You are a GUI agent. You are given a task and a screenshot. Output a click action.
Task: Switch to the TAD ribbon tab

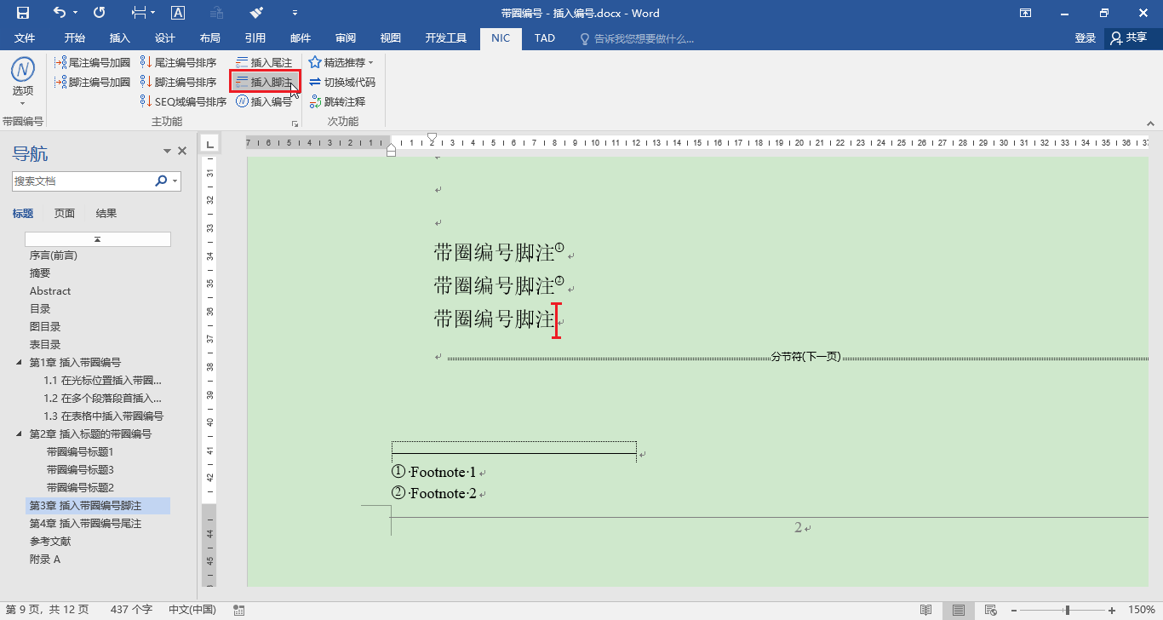tap(544, 37)
